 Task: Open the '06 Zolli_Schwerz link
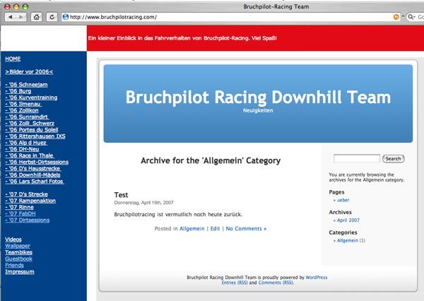click(x=30, y=124)
